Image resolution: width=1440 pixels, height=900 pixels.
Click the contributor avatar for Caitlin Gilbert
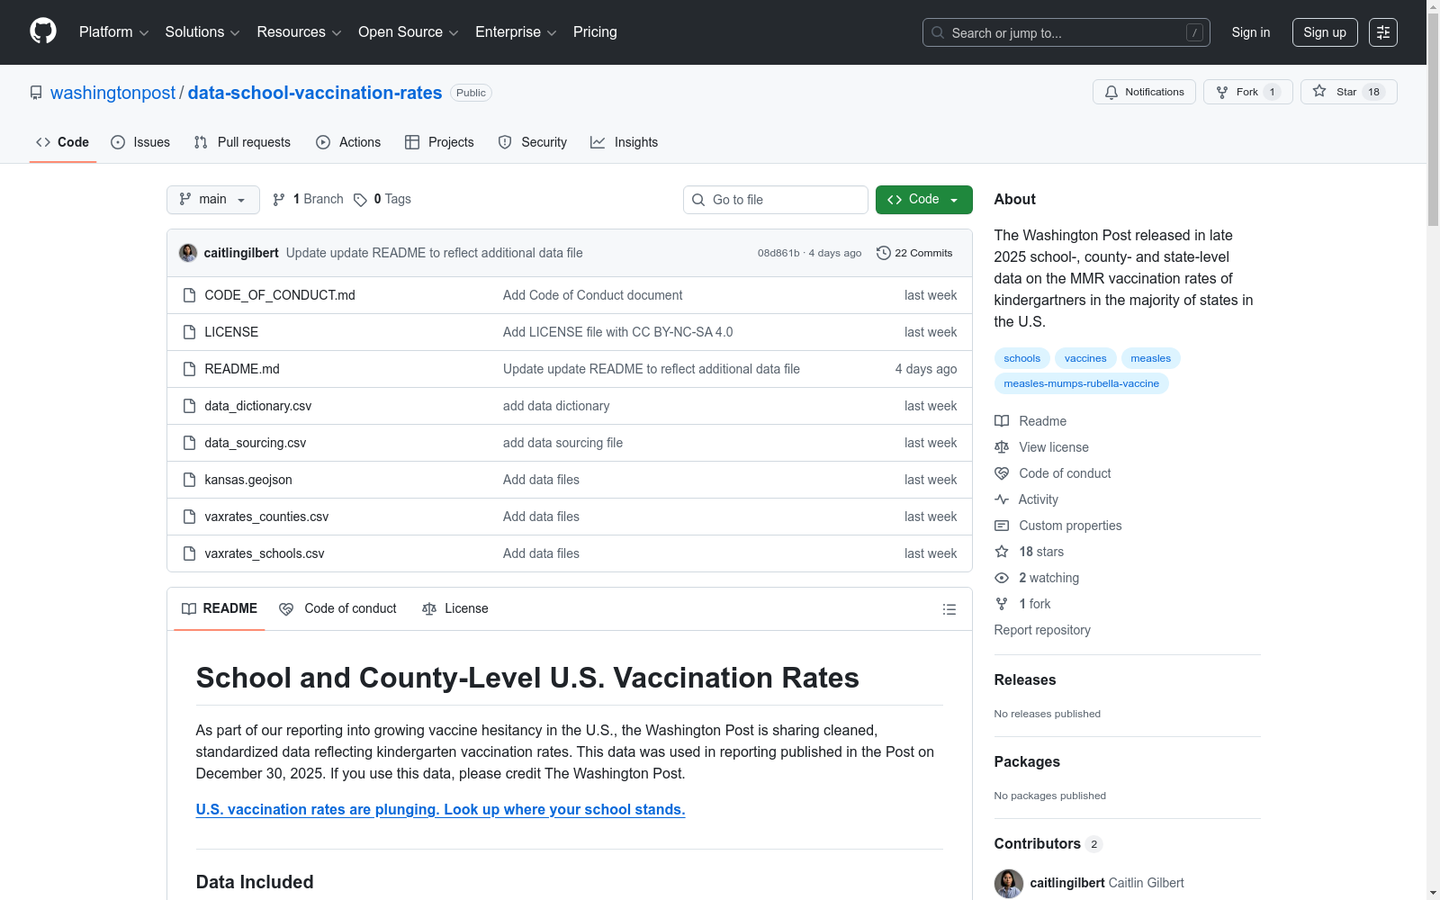pyautogui.click(x=1009, y=883)
